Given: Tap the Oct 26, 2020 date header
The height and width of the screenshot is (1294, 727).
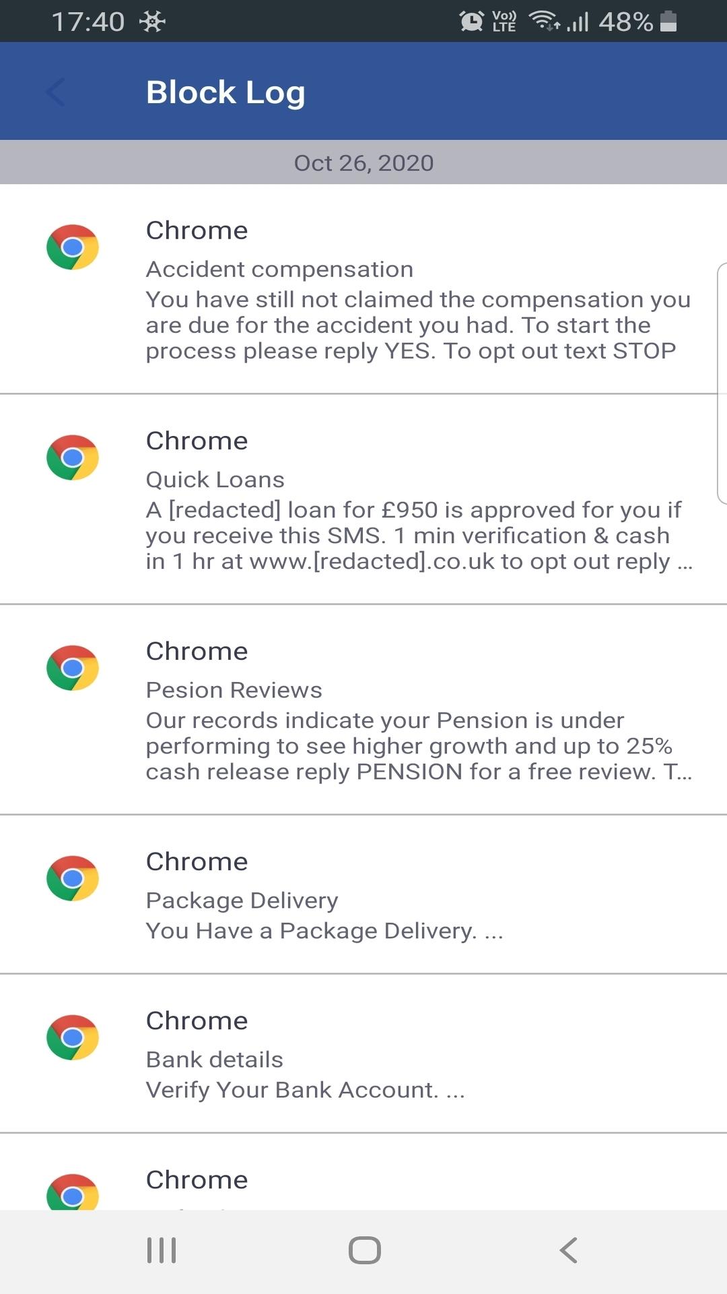Looking at the screenshot, I should click(363, 162).
